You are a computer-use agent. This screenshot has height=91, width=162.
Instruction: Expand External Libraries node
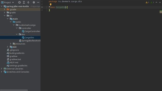pos(2,69)
